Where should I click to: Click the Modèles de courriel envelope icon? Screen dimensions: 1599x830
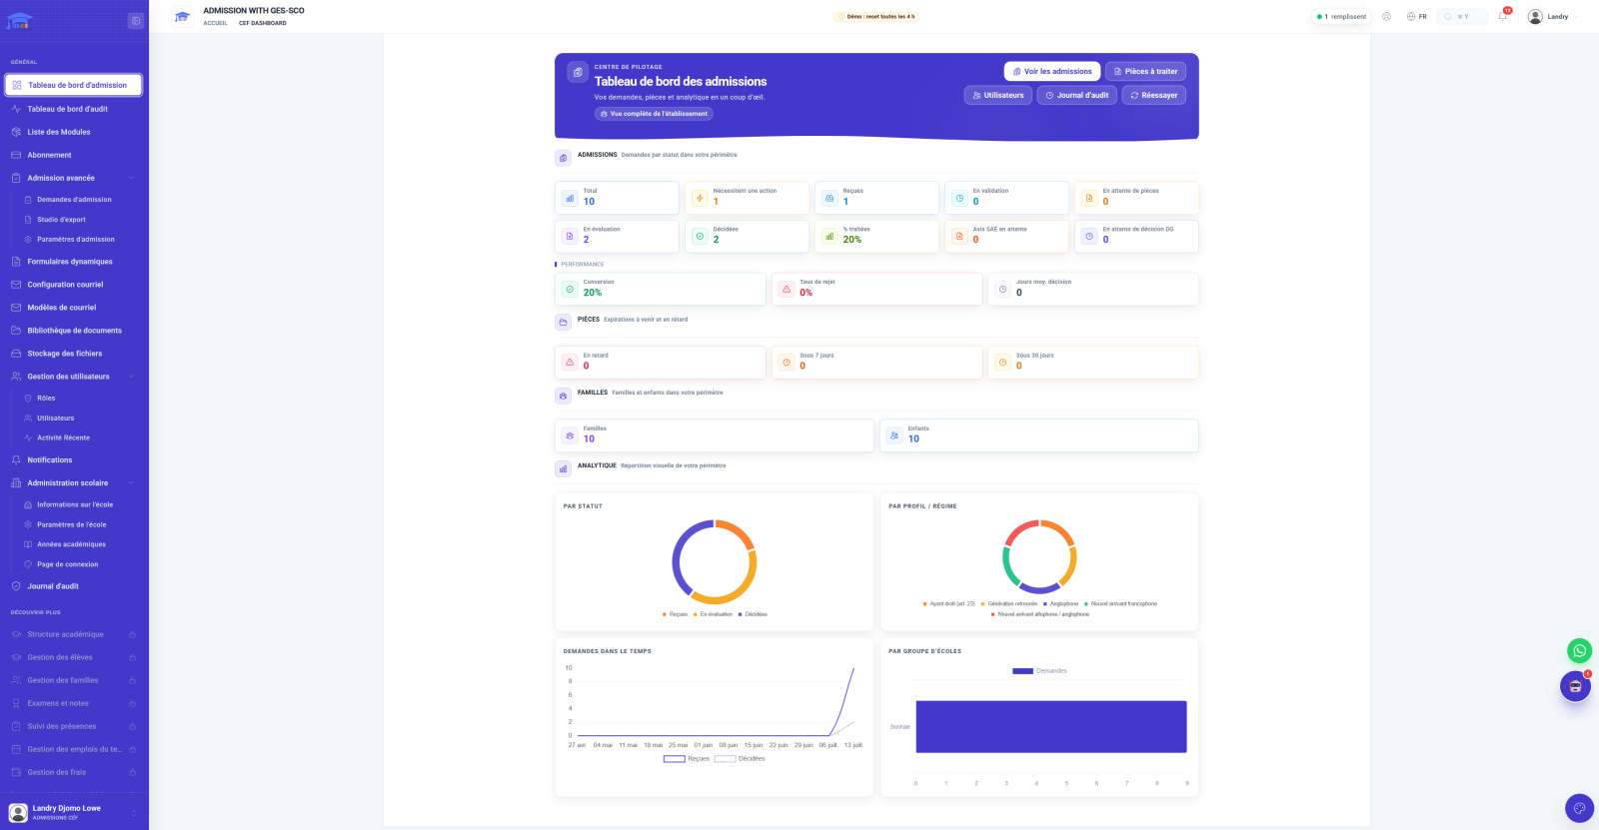click(16, 308)
